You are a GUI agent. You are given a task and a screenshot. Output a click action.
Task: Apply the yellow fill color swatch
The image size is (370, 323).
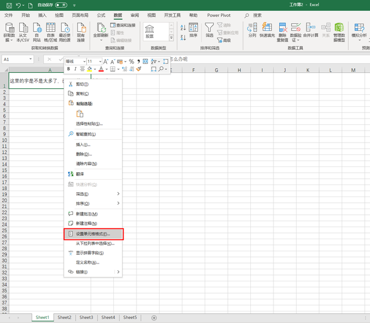[89, 69]
